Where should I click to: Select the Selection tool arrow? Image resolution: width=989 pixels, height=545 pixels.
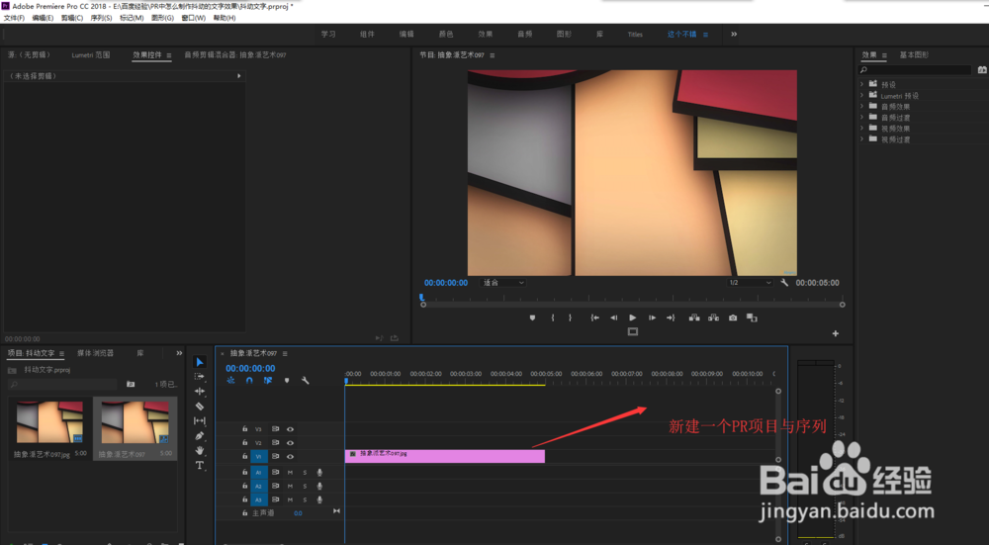pyautogui.click(x=200, y=362)
